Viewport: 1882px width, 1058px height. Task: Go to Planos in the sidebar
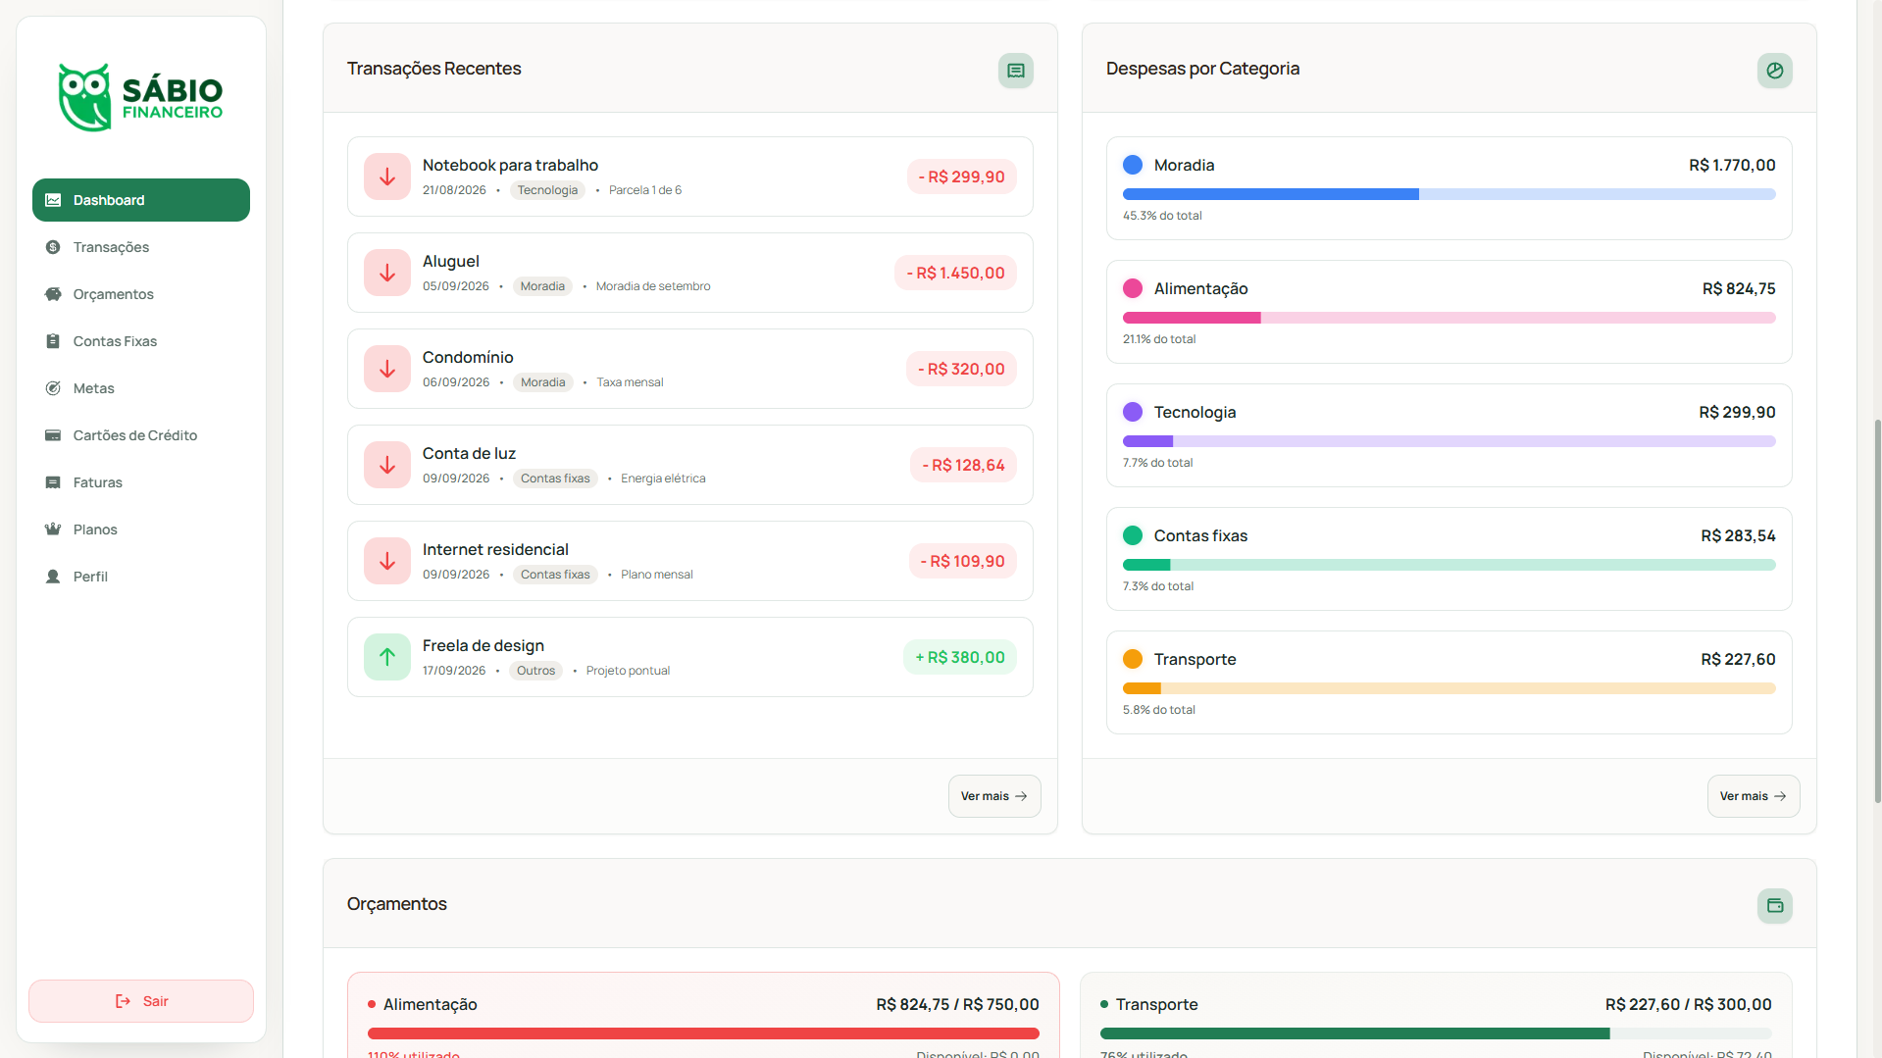coord(141,529)
